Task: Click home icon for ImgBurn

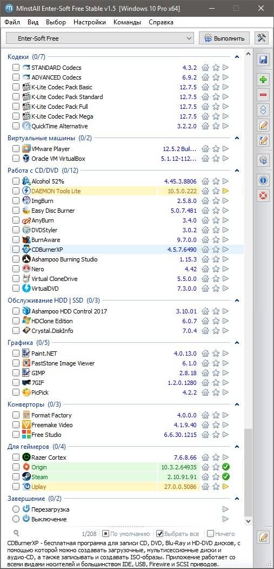Action: point(205,201)
